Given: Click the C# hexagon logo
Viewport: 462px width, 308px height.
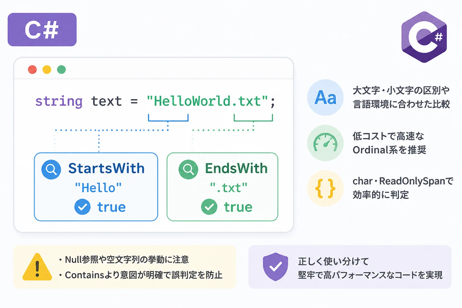Looking at the screenshot, I should 424,37.
